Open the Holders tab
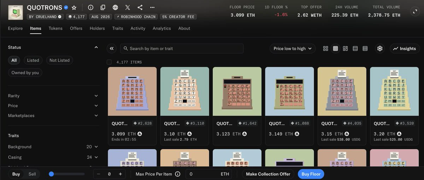The image size is (424, 180). 97,28
